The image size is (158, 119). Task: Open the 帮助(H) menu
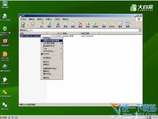point(65,19)
